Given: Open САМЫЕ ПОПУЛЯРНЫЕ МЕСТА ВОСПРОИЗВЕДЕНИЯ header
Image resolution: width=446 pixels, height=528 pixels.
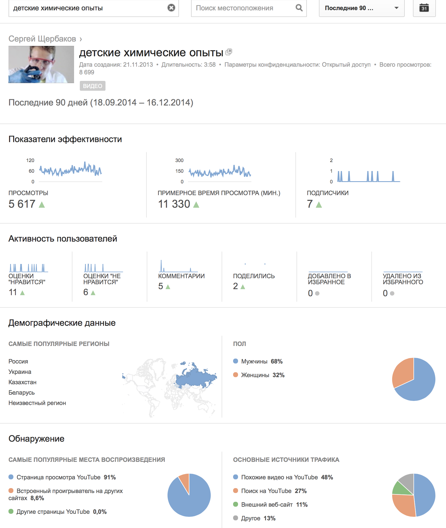Looking at the screenshot, I should point(87,460).
